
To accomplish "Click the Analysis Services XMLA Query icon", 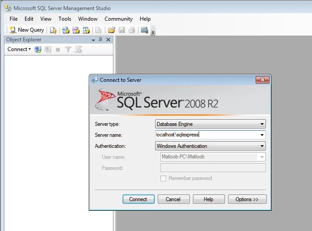I will [86, 30].
